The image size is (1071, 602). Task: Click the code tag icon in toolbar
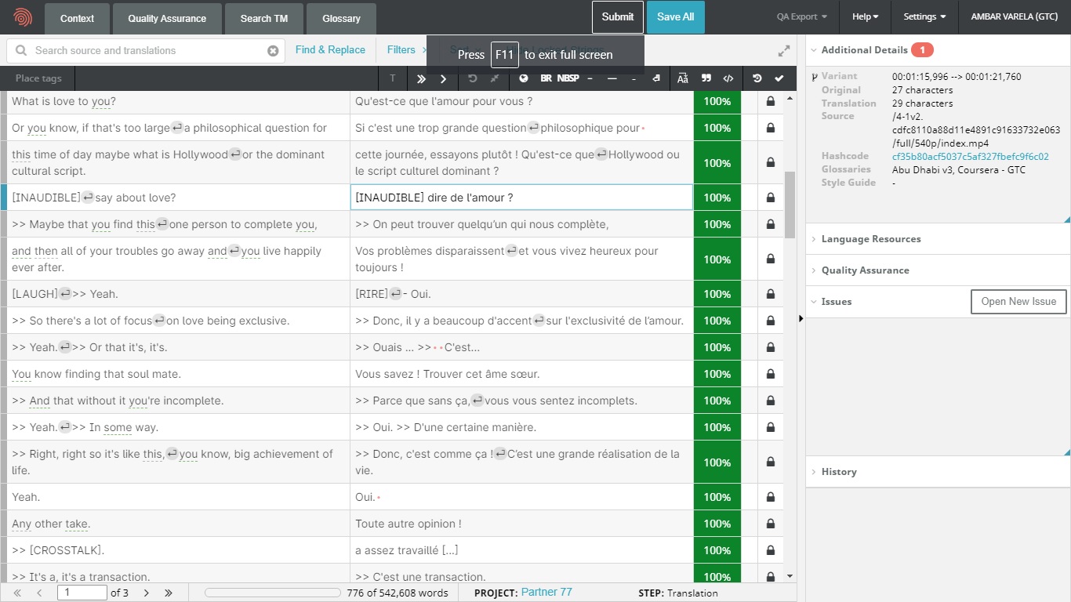pyautogui.click(x=728, y=78)
